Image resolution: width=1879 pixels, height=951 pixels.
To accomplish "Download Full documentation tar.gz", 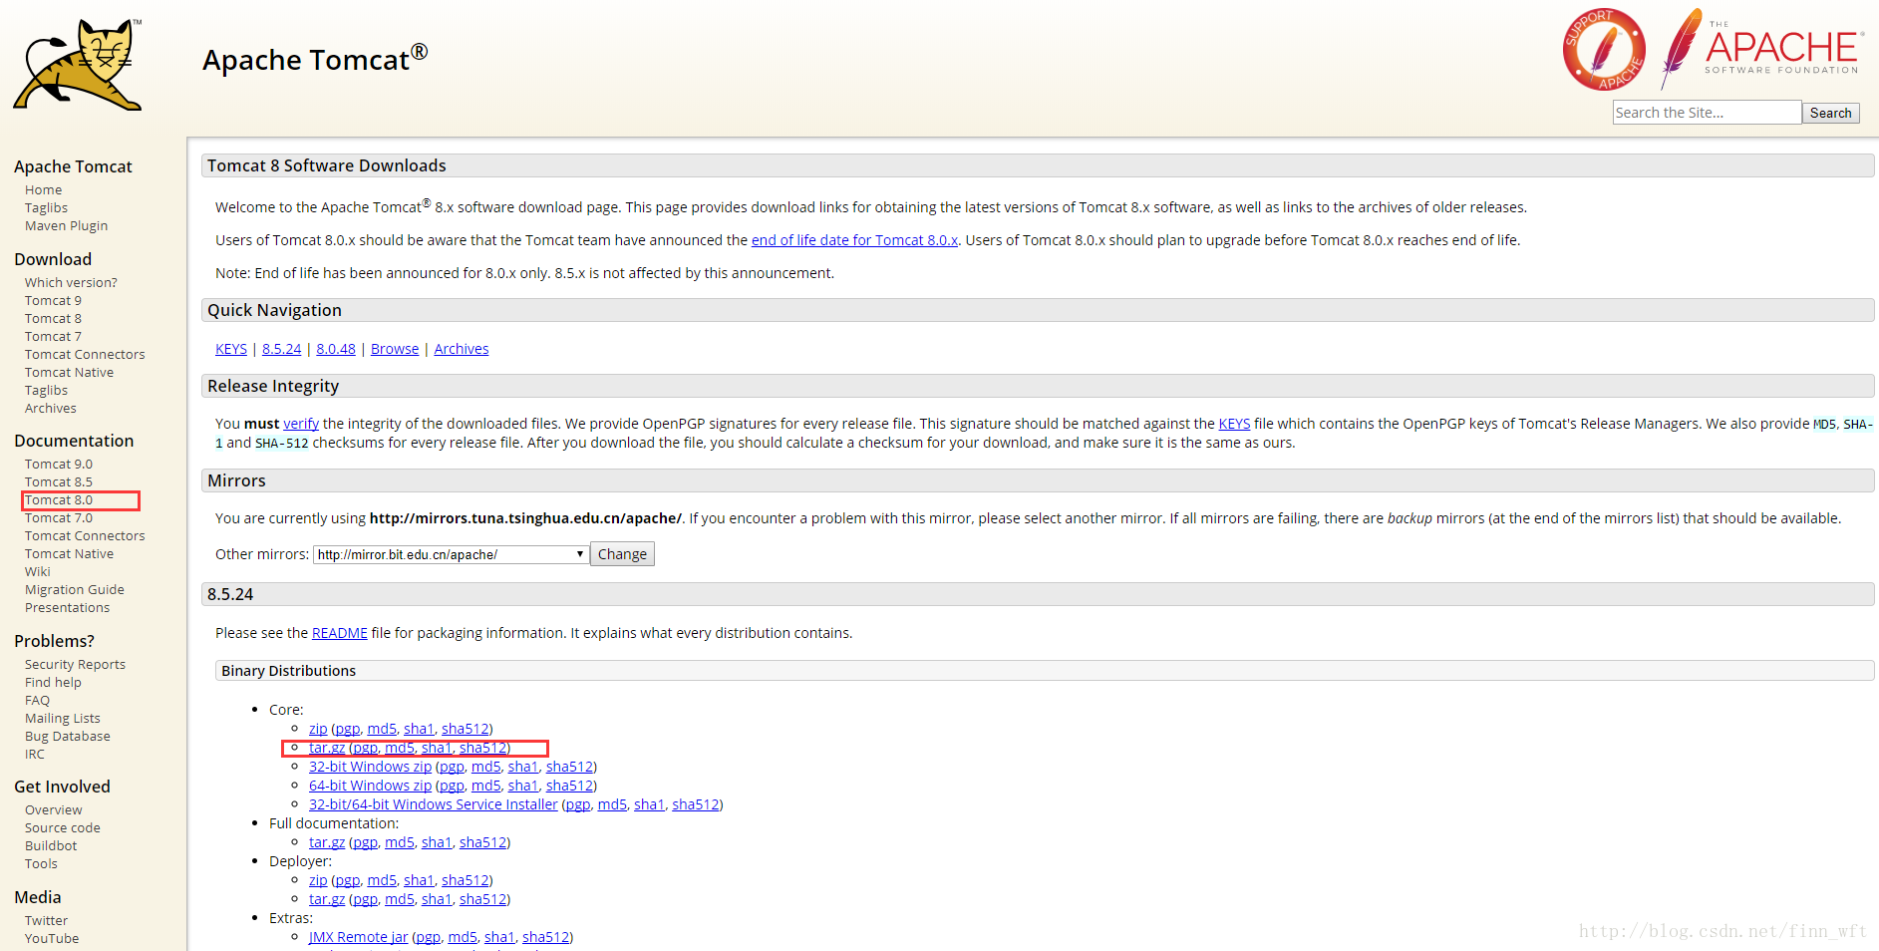I will pyautogui.click(x=327, y=842).
